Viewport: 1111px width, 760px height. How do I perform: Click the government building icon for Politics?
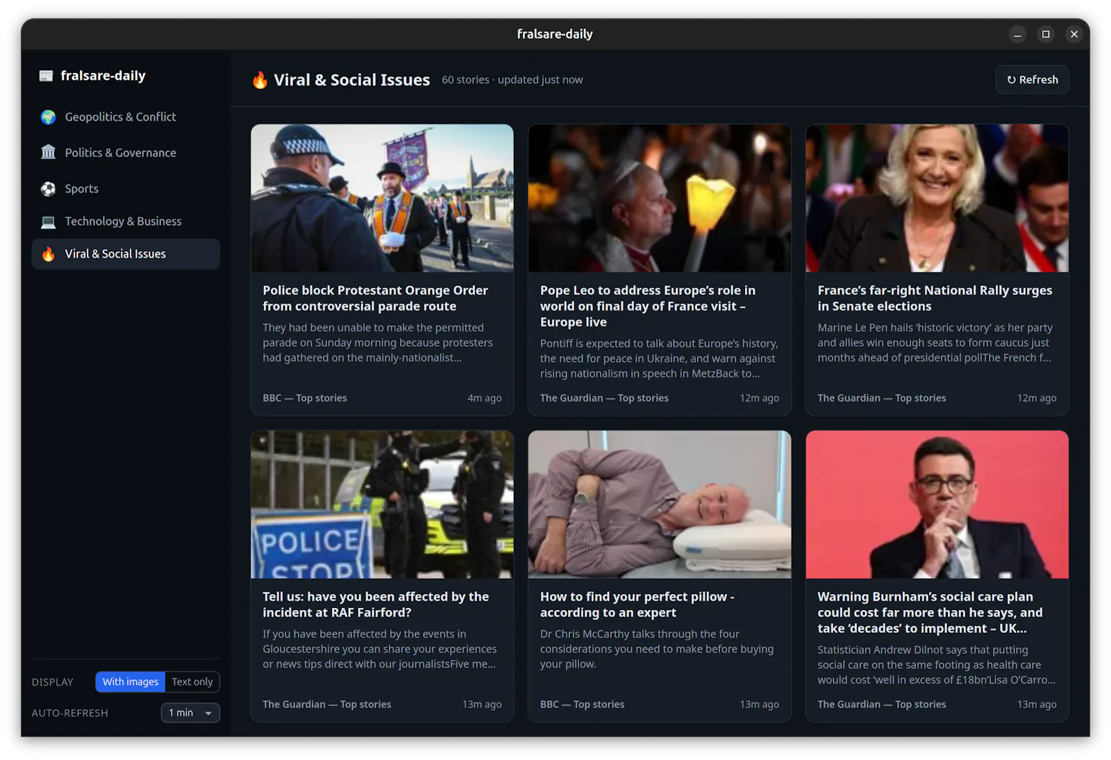48,152
